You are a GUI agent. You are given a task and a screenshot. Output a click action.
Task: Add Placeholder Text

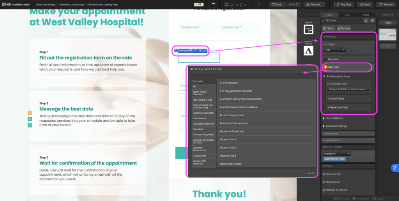coord(348,107)
